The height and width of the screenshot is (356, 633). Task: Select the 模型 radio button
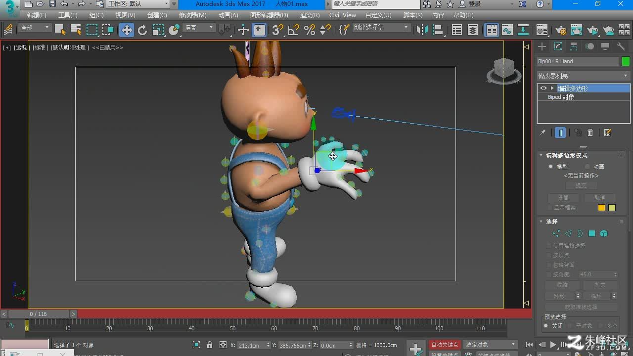(x=550, y=167)
